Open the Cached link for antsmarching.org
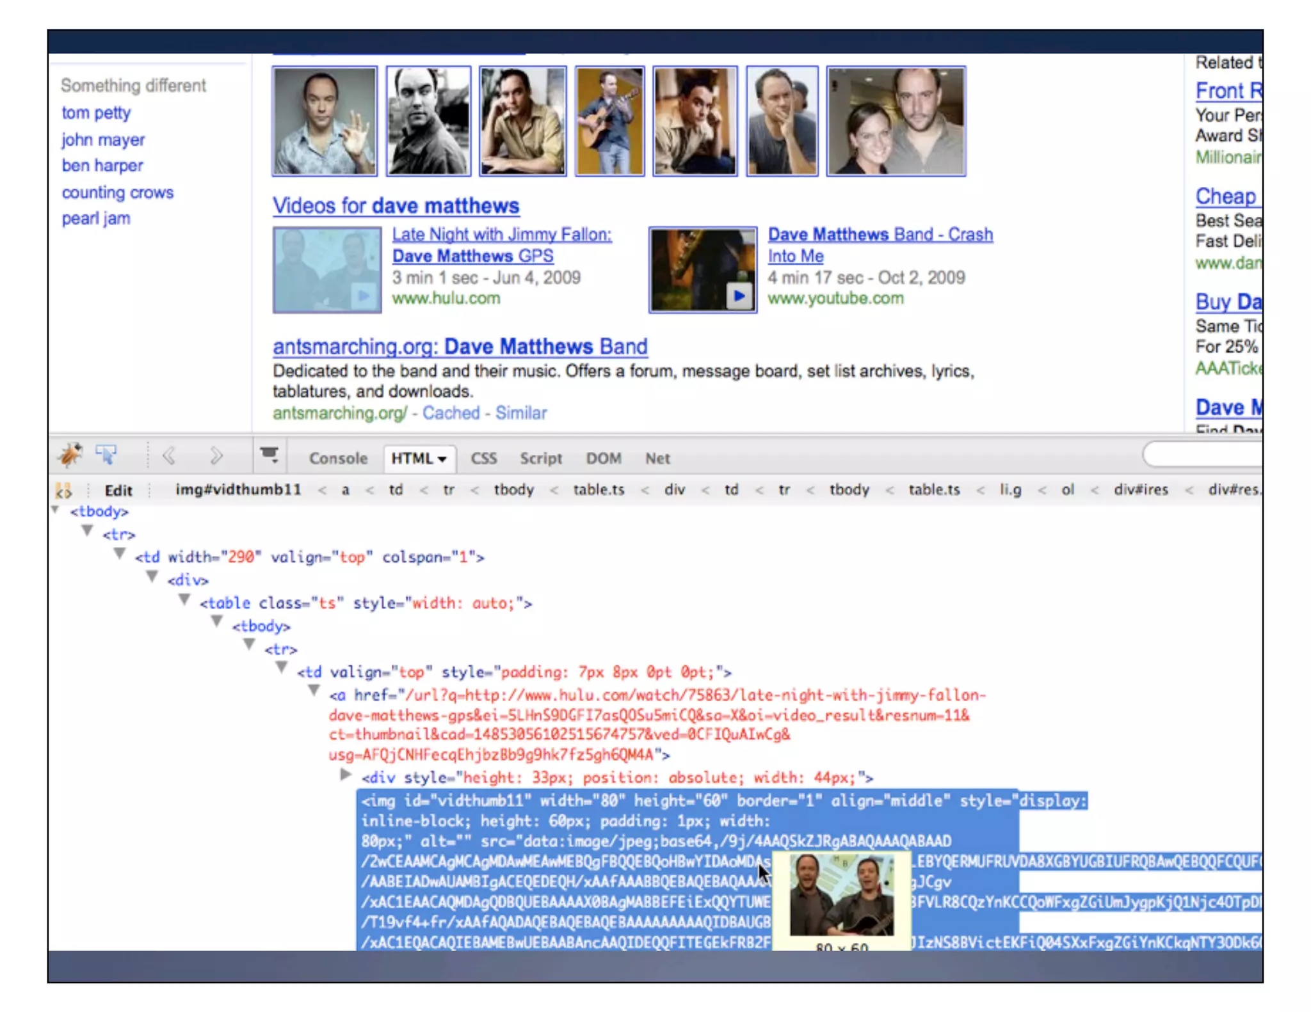 click(x=451, y=413)
